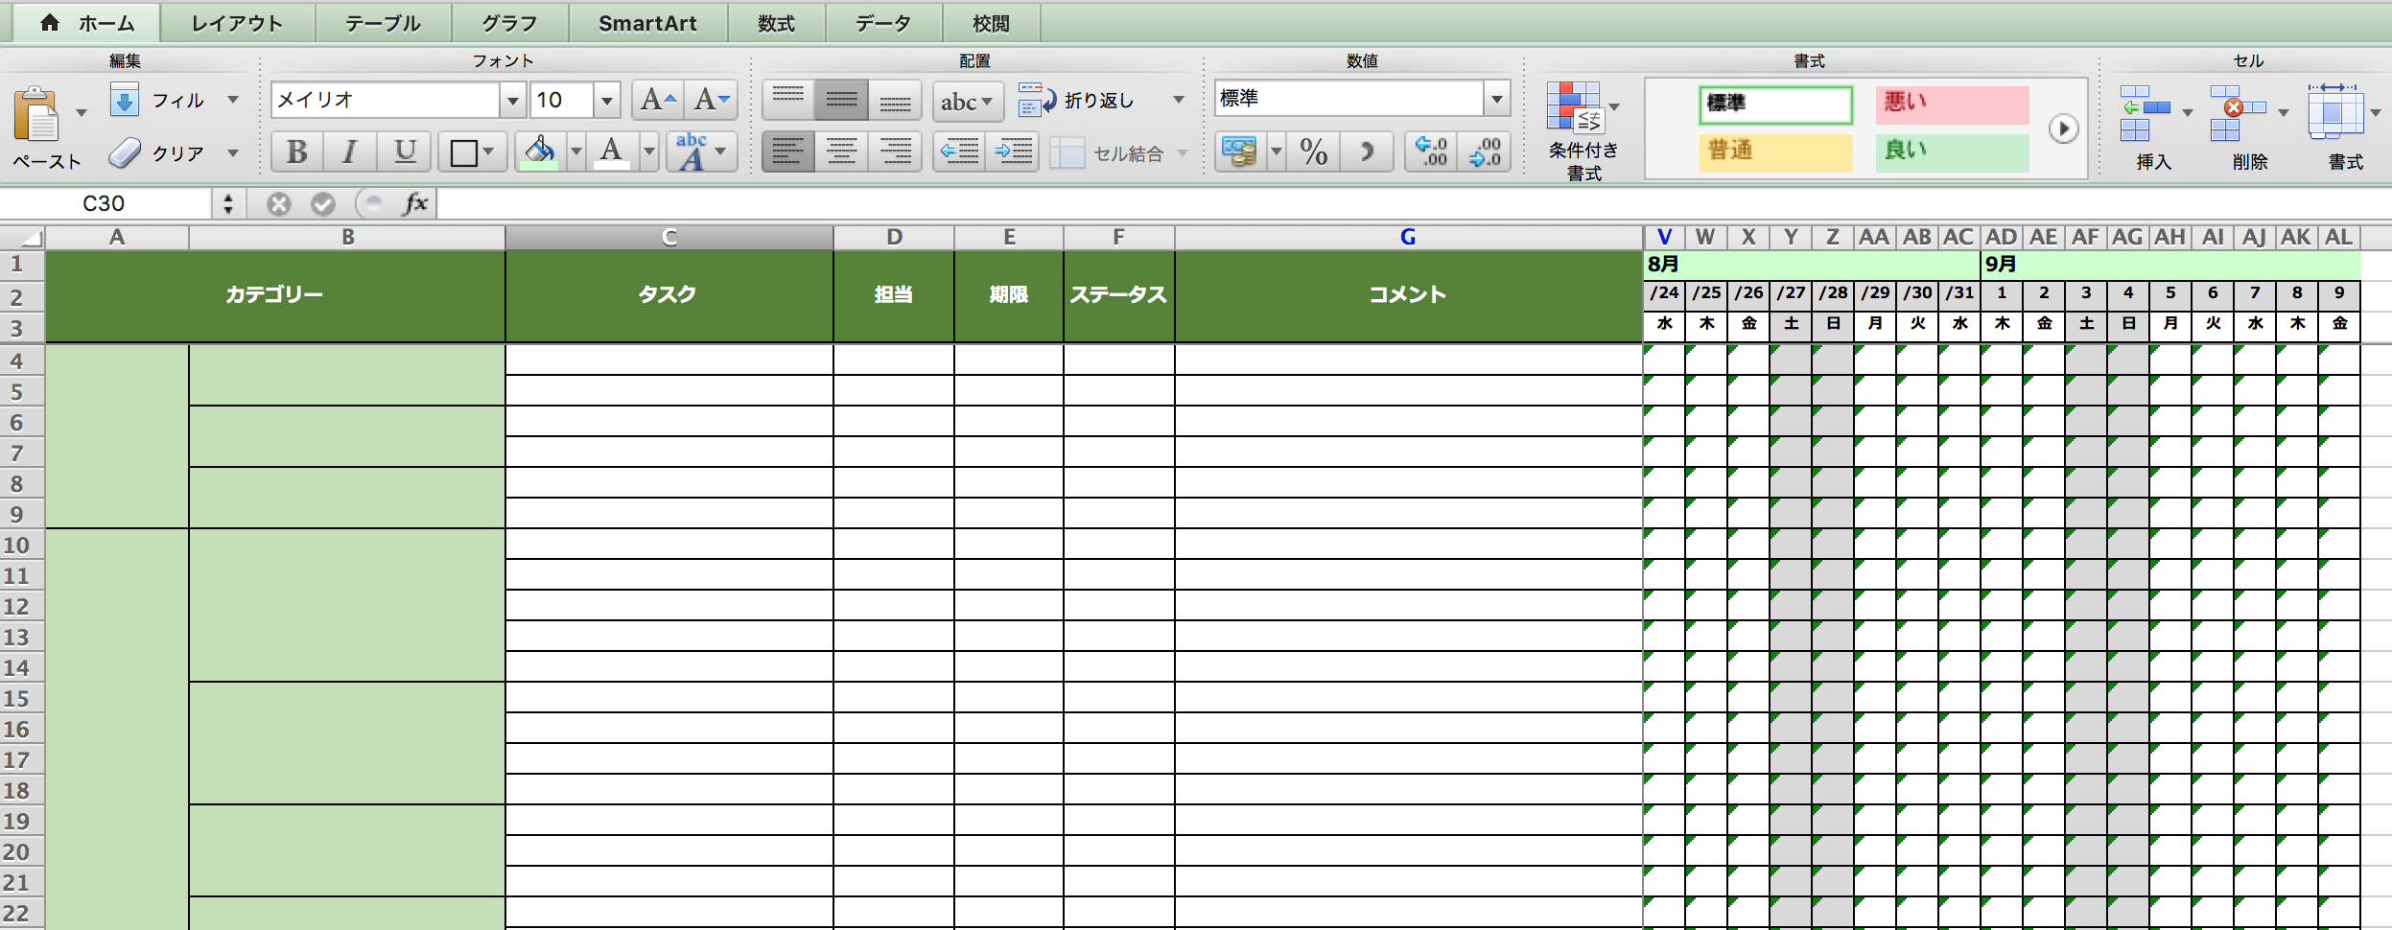This screenshot has width=2392, height=930.
Task: Open number format dropdown showing 標準
Action: coord(1496,99)
